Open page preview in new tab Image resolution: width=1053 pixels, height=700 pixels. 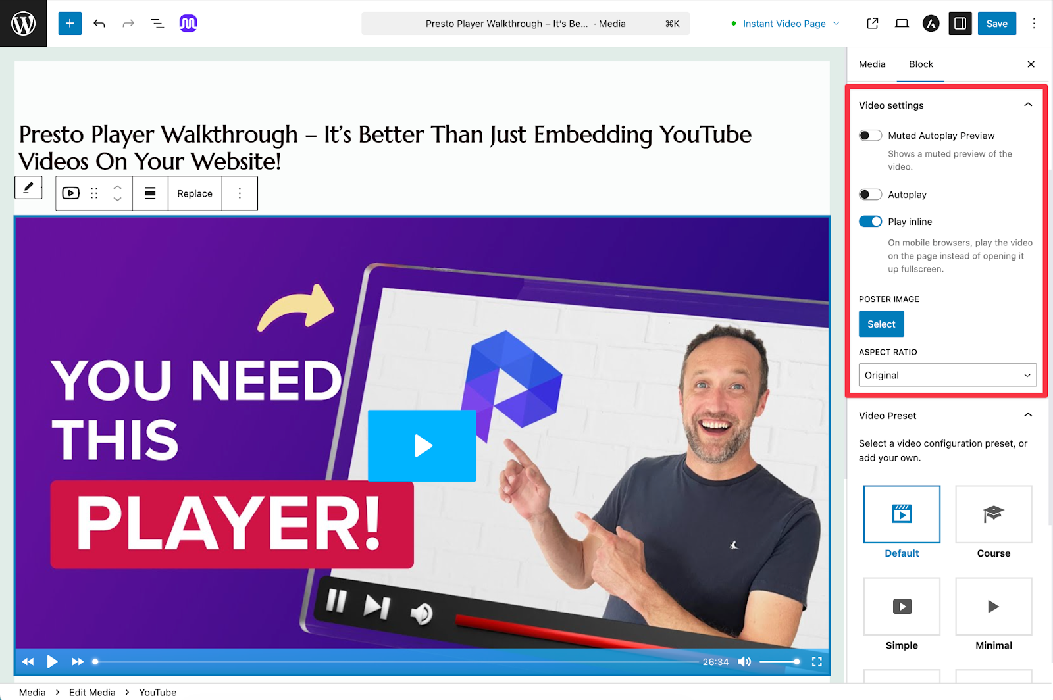(873, 24)
